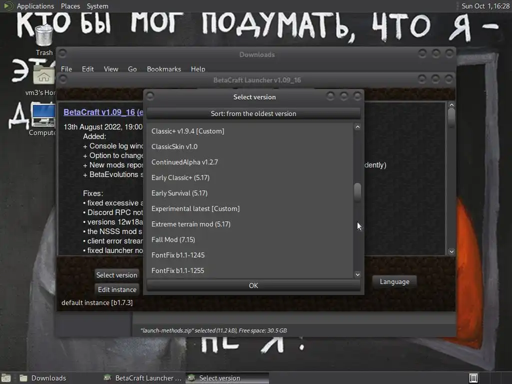Click the show desktop icon in bottom panel
This screenshot has width=512, height=384.
(6, 378)
